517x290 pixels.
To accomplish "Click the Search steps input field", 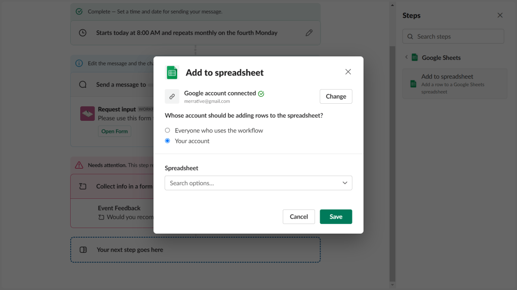I will coord(453,36).
